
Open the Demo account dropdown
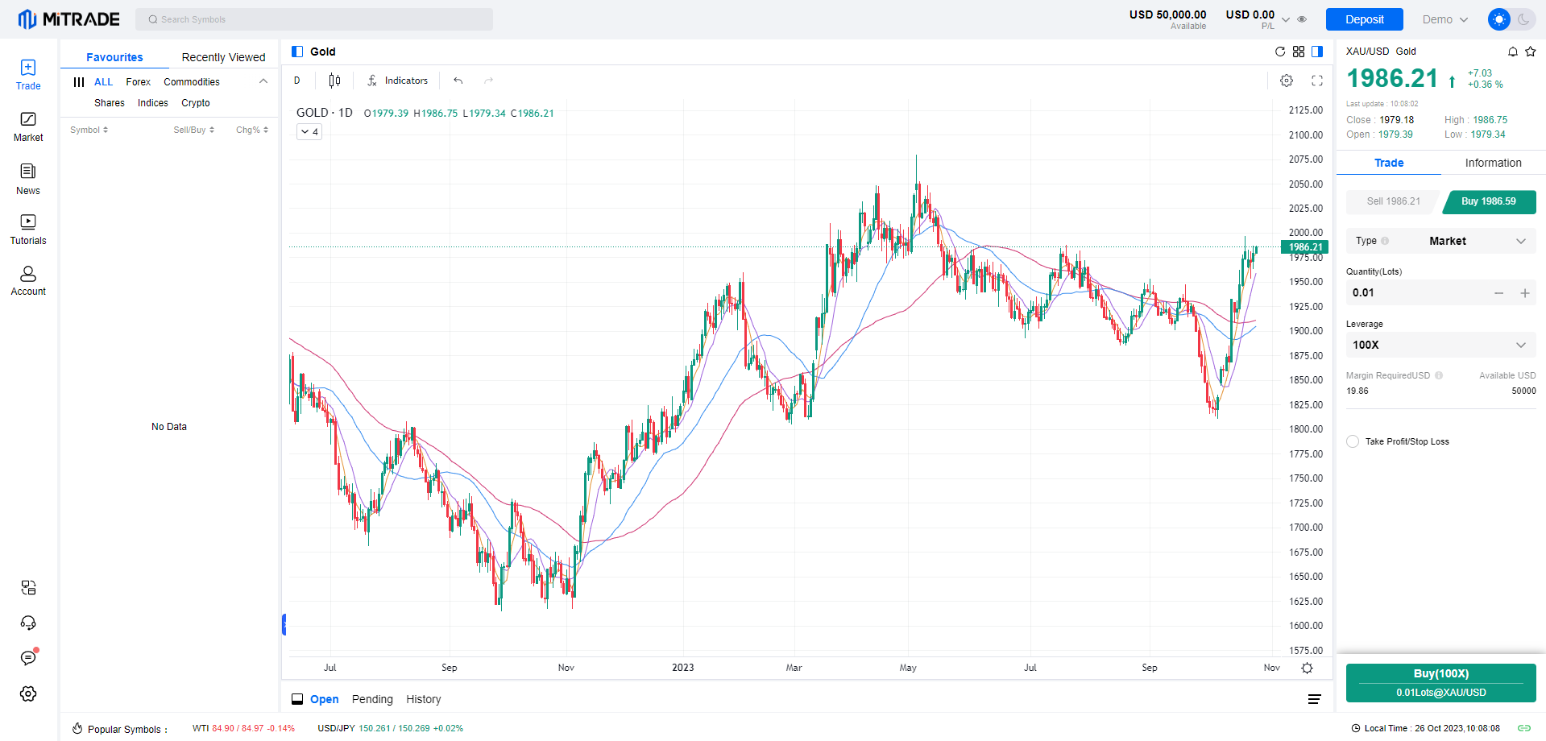(x=1445, y=19)
